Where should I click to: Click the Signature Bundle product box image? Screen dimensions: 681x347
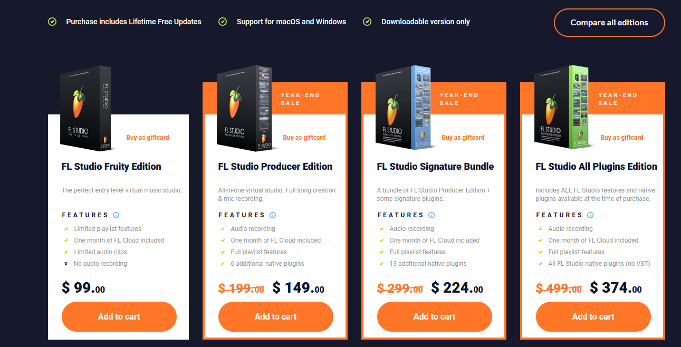[x=404, y=109]
